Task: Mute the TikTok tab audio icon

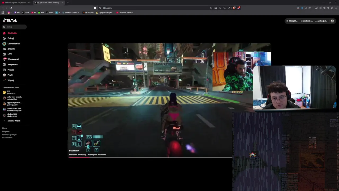Action: point(38,3)
